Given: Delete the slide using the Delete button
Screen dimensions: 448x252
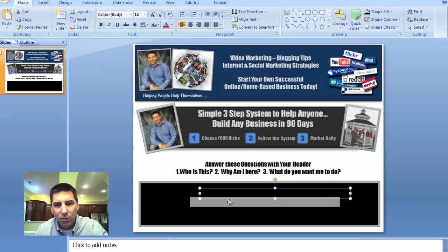Looking at the screenshot, I should coord(79,27).
